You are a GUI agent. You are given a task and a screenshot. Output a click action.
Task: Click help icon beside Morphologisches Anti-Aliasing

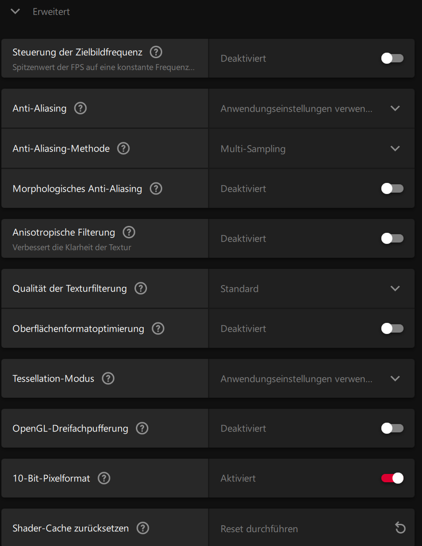pyautogui.click(x=156, y=188)
